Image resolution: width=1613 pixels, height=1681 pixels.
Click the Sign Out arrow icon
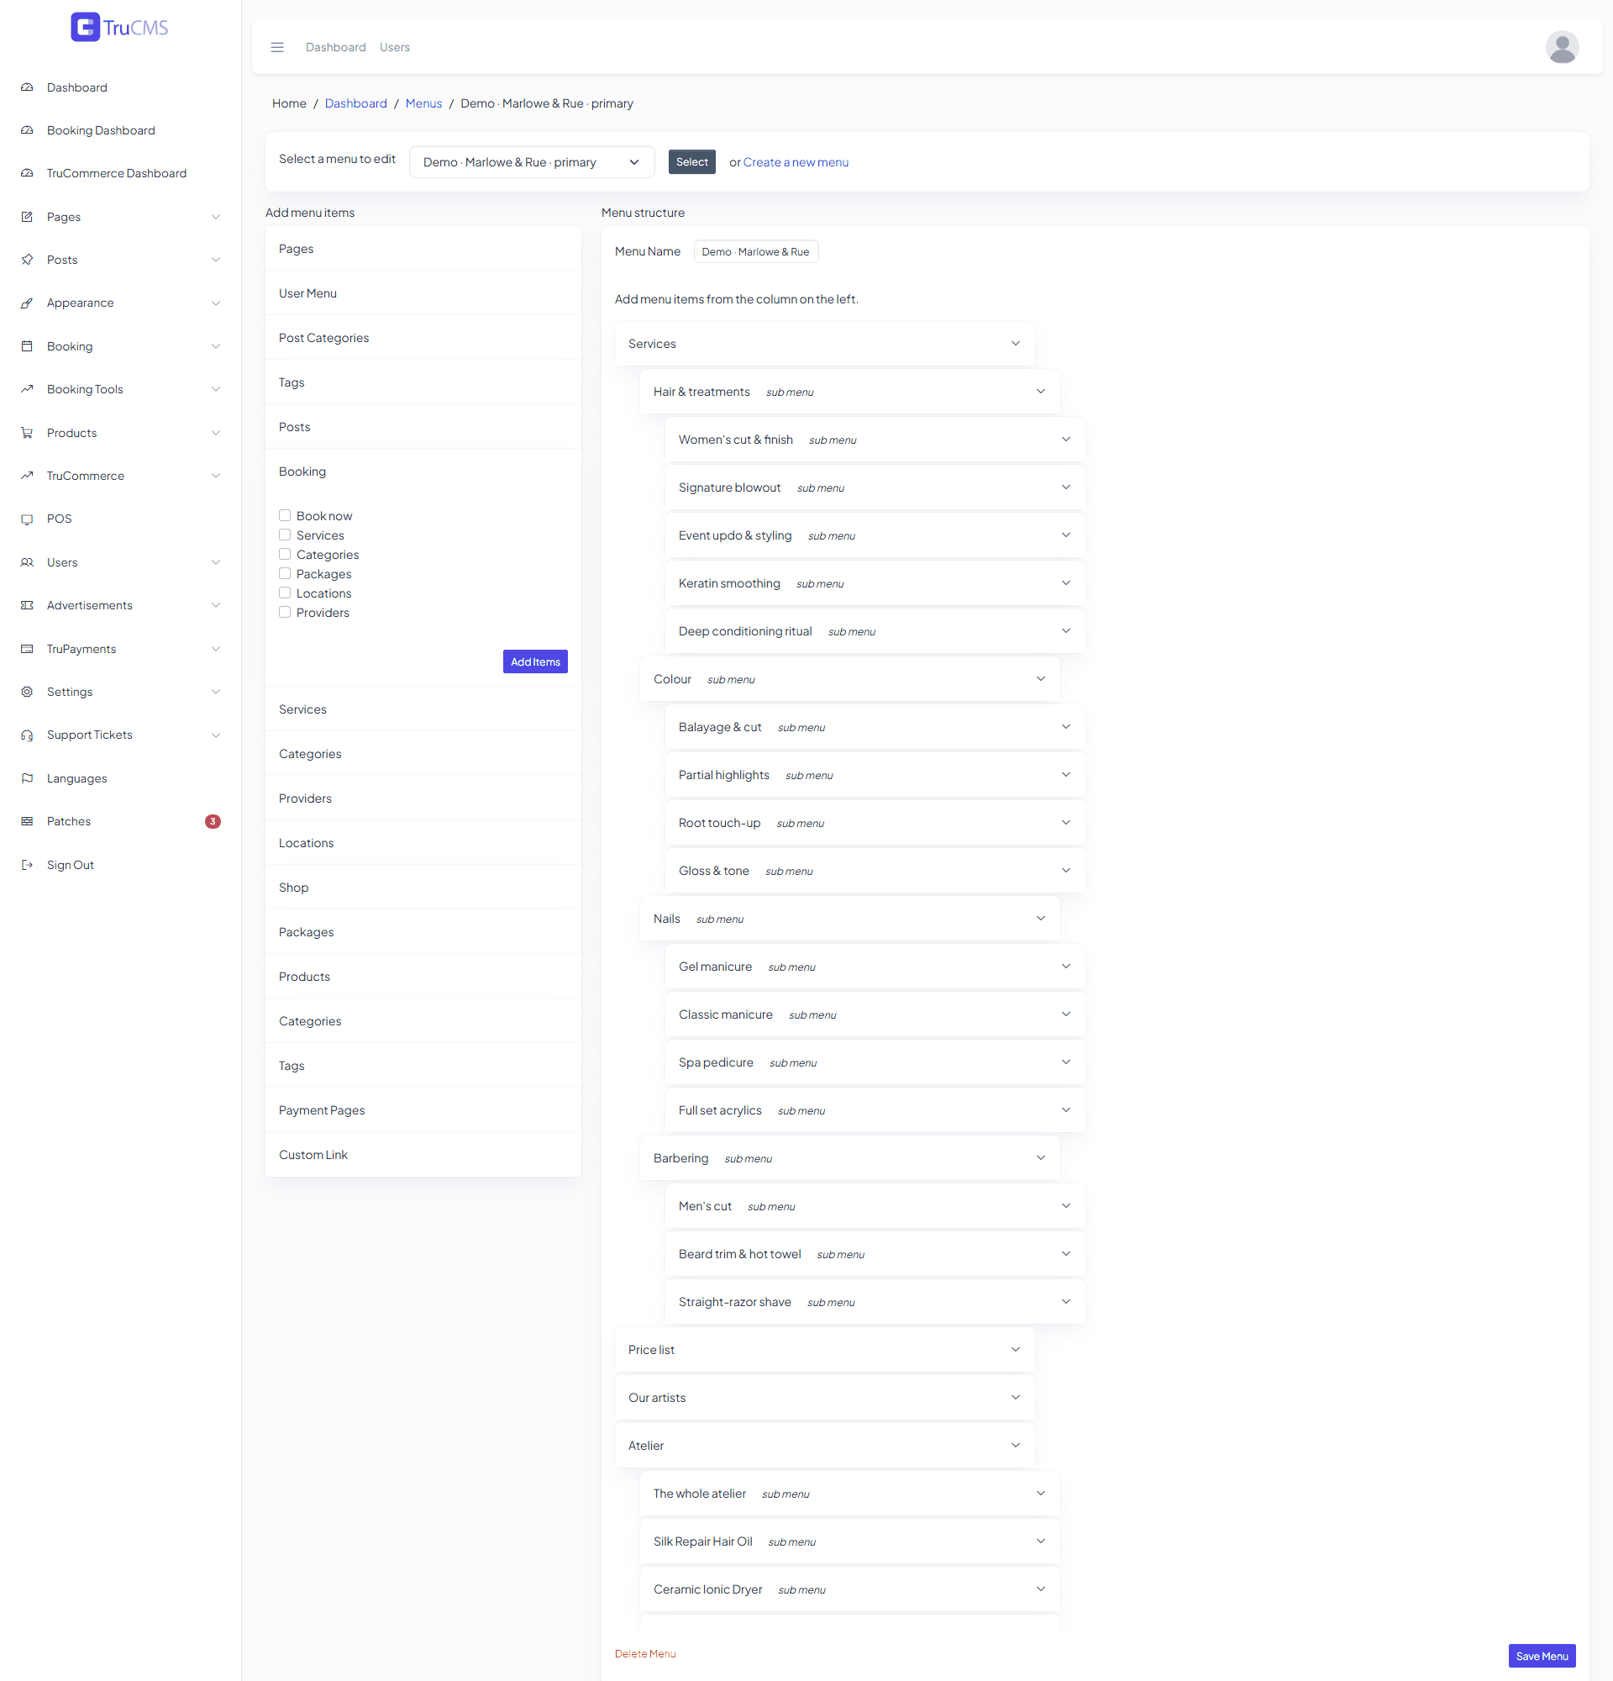28,865
